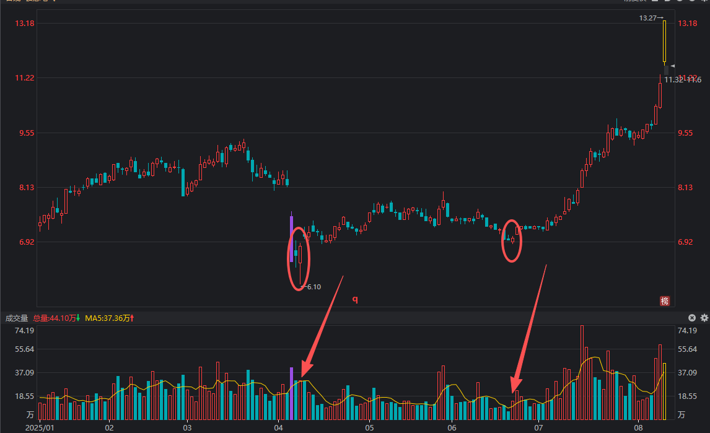Click the red 榜 badge icon
Viewport: 710px width, 433px height.
tap(665, 301)
